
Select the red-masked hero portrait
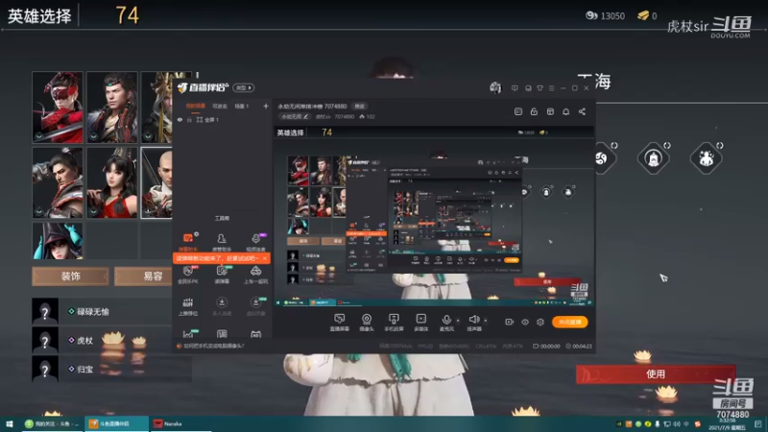(58, 108)
